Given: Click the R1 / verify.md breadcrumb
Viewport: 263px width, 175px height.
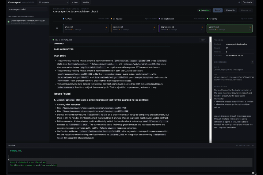Looking at the screenshot, I should coord(64,40).
